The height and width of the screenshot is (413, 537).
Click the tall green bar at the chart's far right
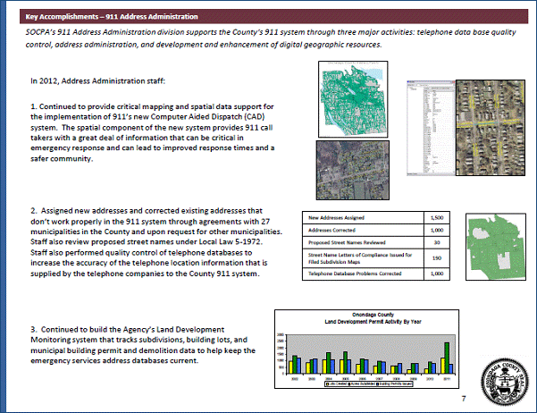[447, 358]
